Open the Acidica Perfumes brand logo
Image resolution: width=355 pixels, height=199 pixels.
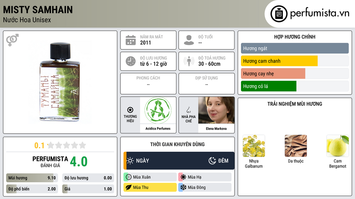[158, 110]
